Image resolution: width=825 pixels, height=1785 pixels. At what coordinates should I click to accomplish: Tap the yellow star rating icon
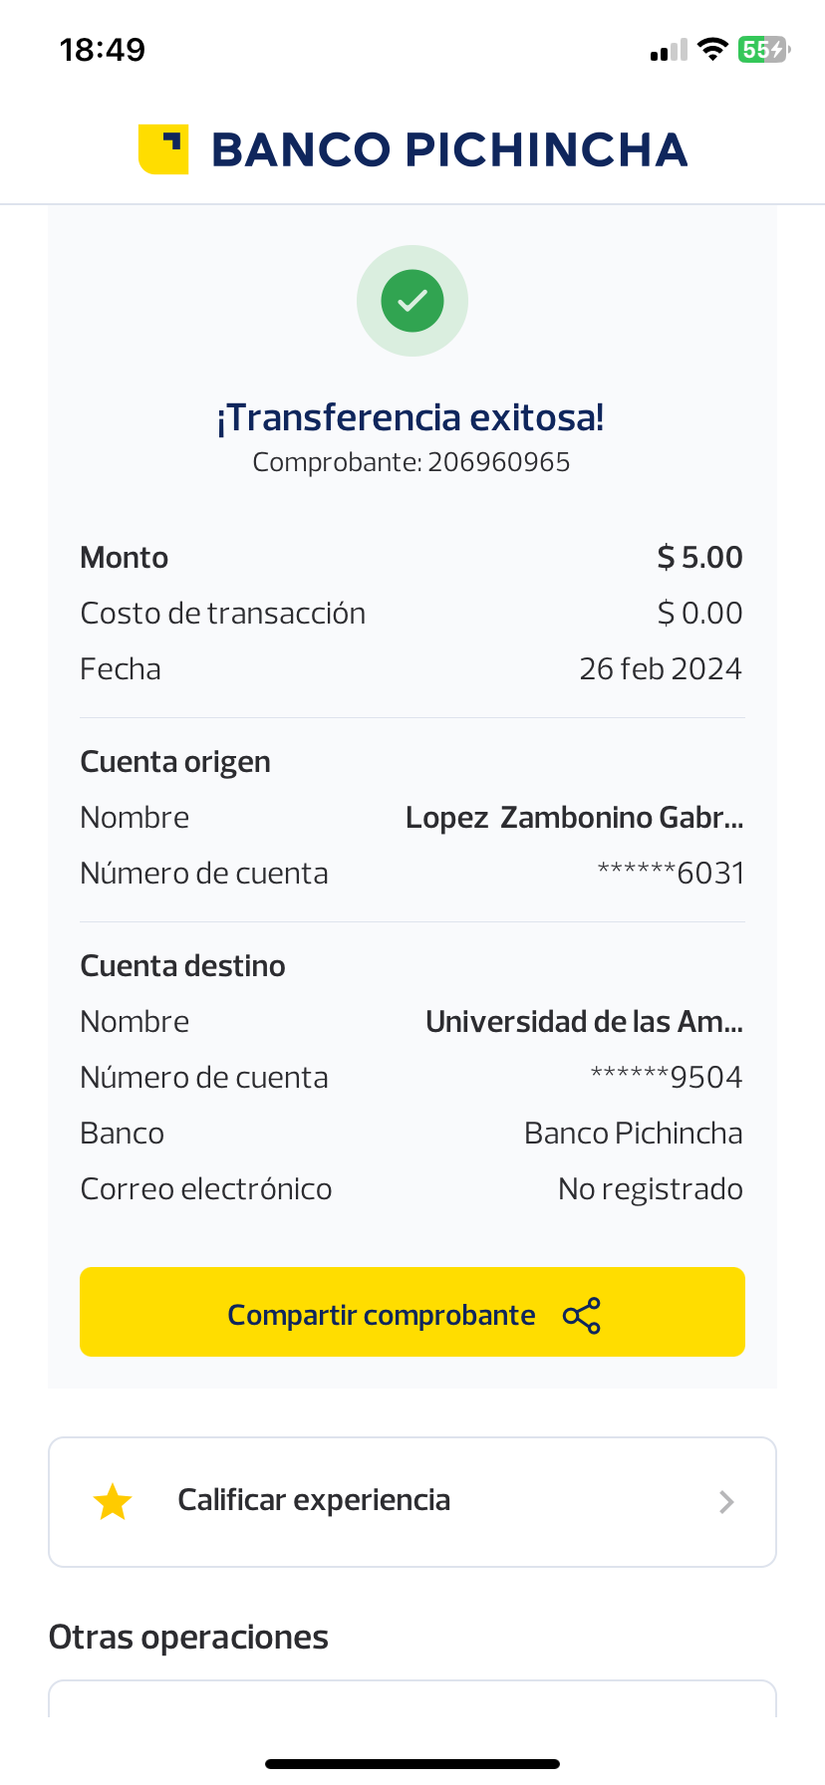[x=113, y=1502]
